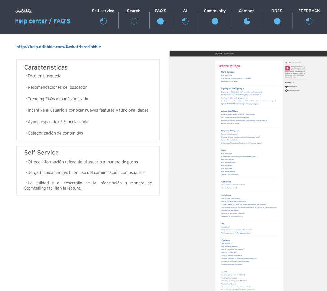The width and height of the screenshot is (327, 291).
Task: Select the Contact header tab
Action: (246, 11)
